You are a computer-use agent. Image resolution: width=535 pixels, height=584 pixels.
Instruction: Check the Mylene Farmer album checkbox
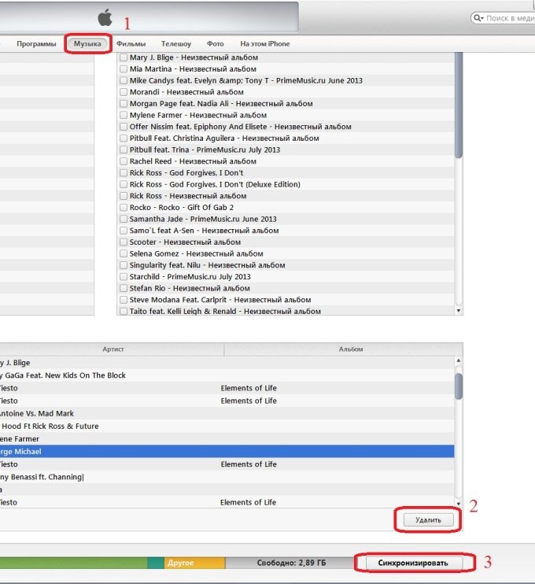pyautogui.click(x=124, y=115)
